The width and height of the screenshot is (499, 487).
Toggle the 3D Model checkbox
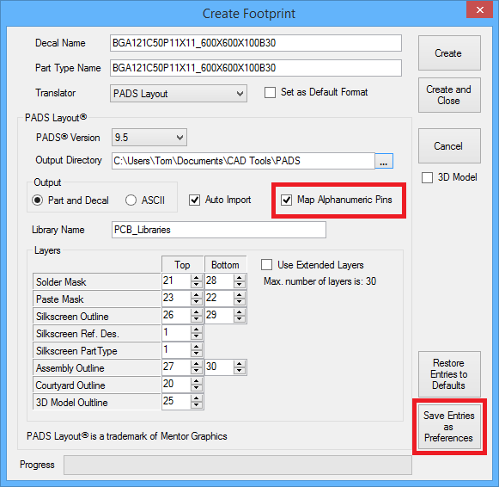(427, 177)
